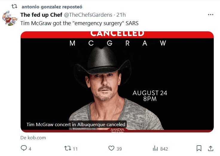Open tweet permalink via 21h timestamp

121,15
